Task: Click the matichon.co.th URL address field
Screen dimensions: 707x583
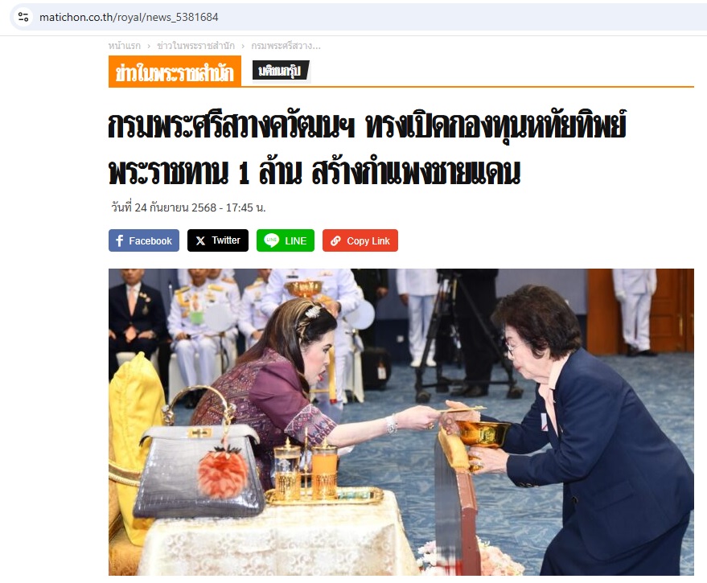Action: pos(129,17)
